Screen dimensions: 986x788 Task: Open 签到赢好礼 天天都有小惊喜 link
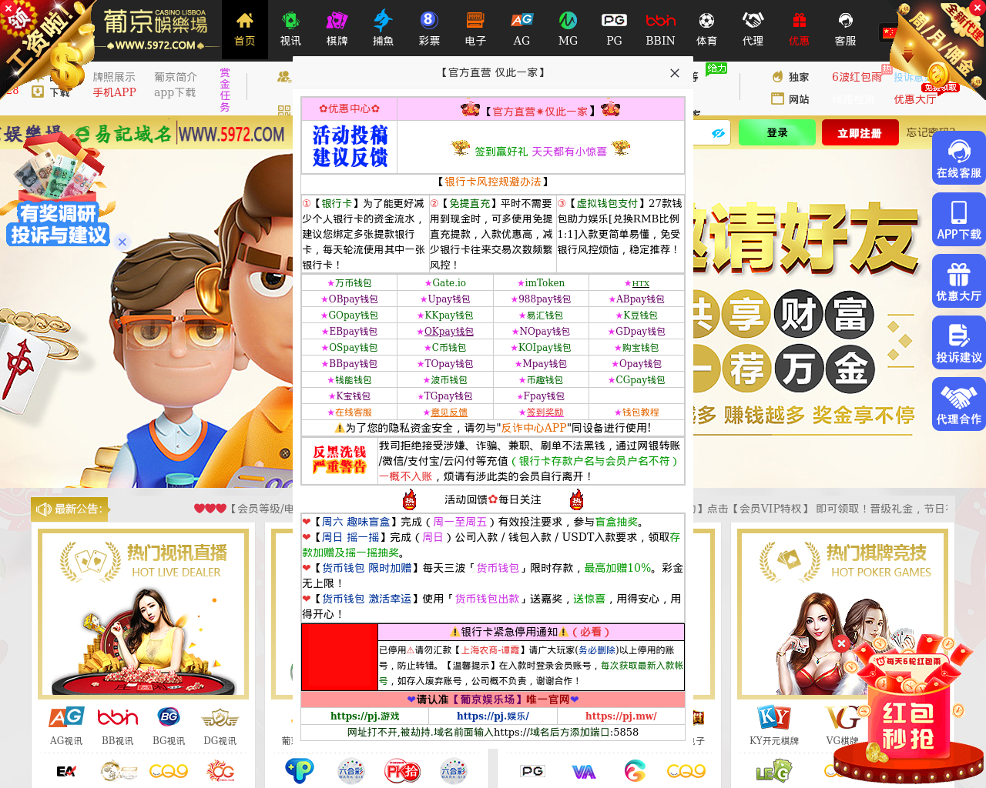pyautogui.click(x=541, y=151)
